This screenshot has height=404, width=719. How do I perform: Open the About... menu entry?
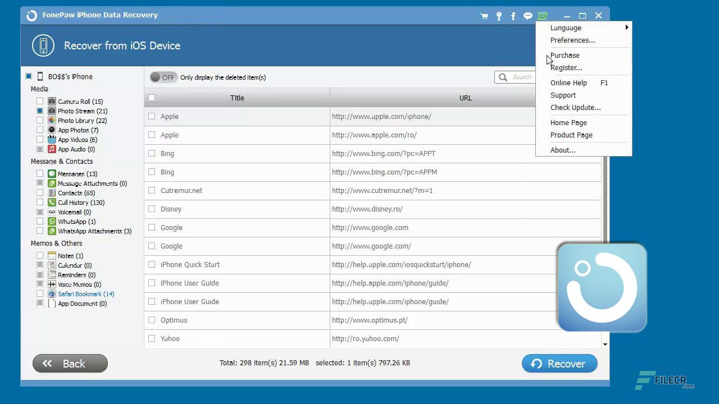pos(563,150)
